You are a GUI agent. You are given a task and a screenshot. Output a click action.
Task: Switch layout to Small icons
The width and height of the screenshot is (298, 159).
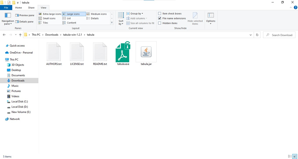[x=47, y=18]
